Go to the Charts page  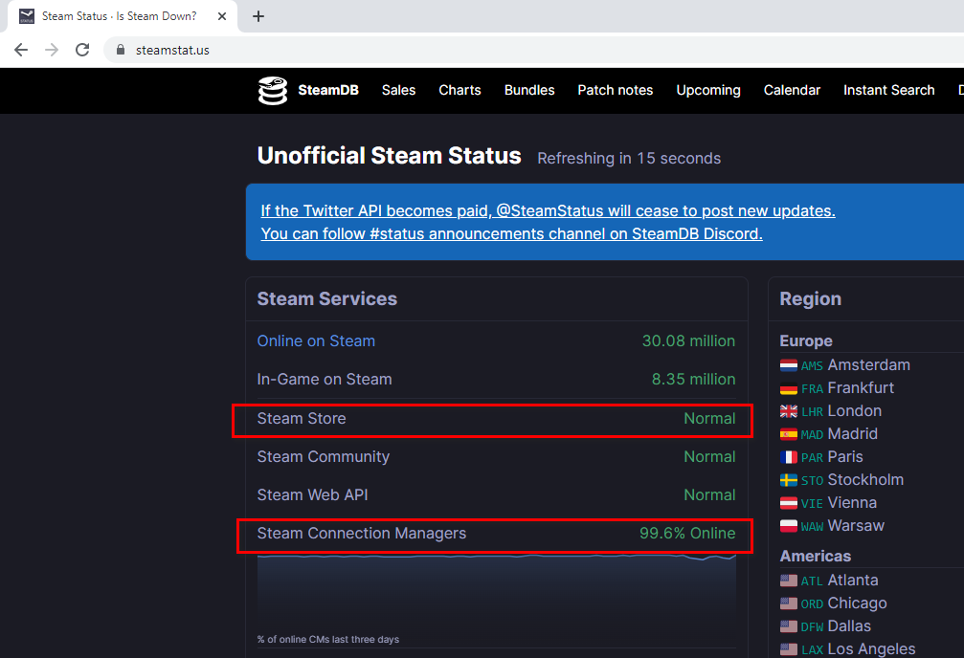click(460, 90)
